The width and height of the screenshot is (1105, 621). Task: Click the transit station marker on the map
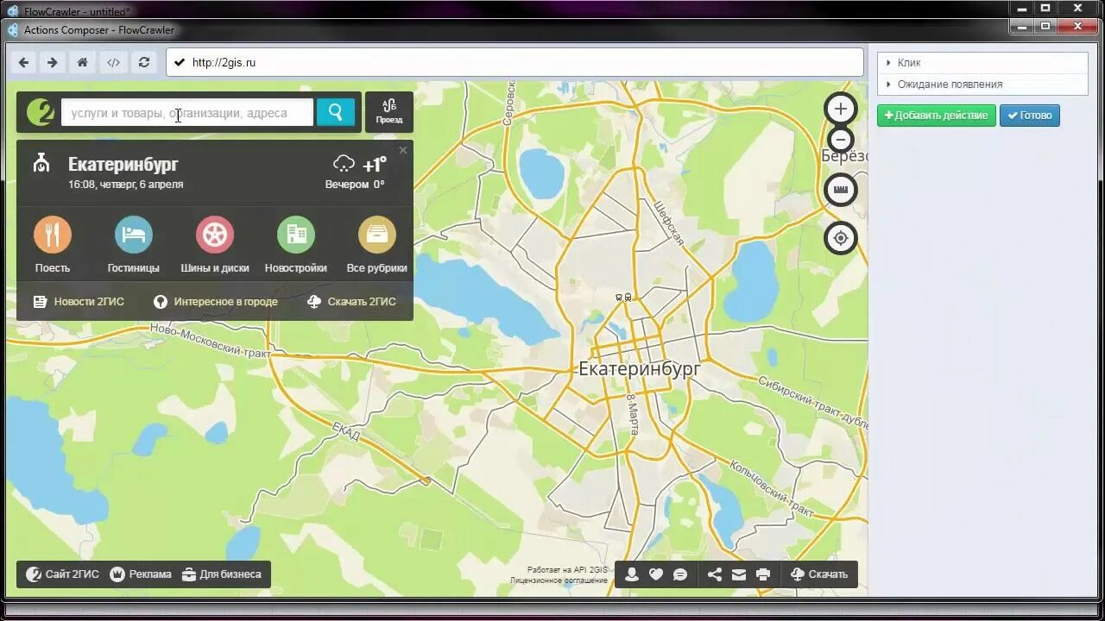623,297
